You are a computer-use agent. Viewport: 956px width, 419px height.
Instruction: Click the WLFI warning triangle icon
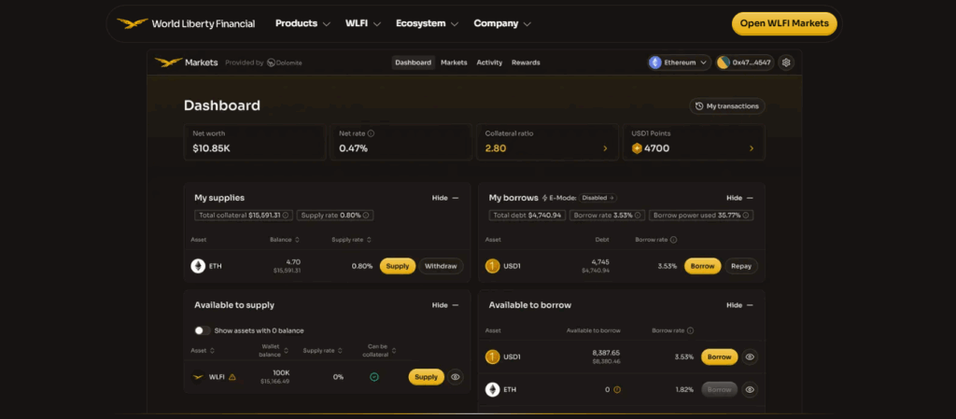click(x=232, y=377)
